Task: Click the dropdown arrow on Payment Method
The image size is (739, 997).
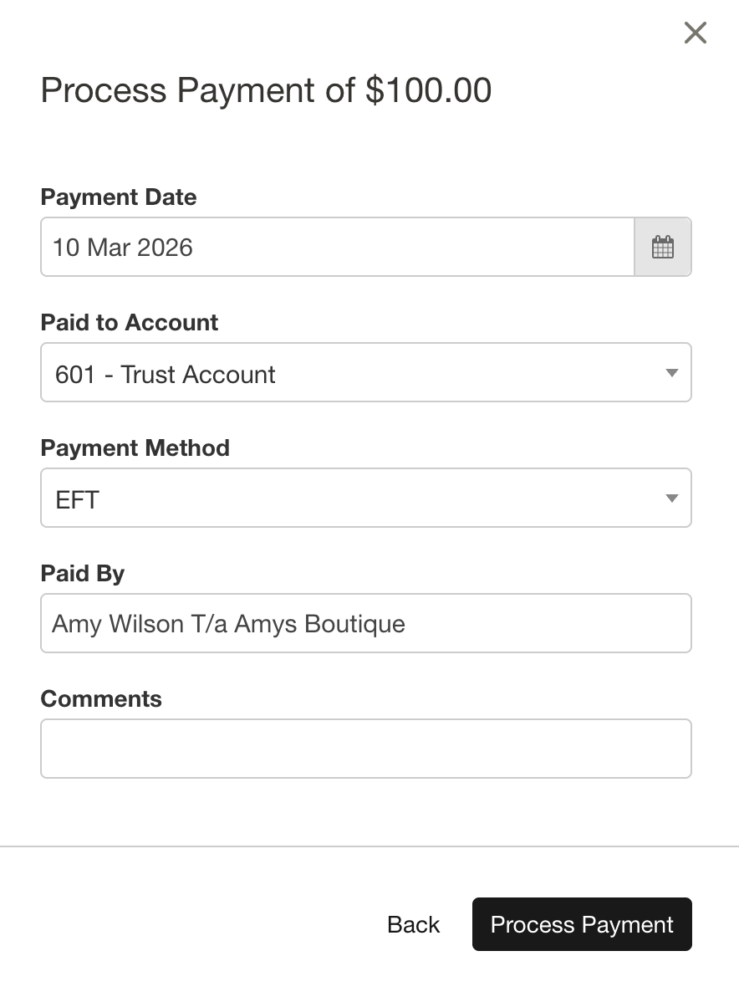Action: tap(671, 498)
